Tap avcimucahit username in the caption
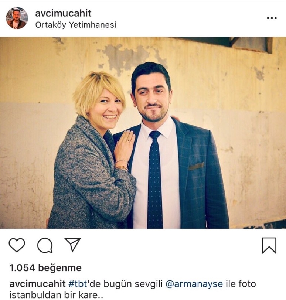The height and width of the screenshot is (300, 286). click(x=37, y=284)
